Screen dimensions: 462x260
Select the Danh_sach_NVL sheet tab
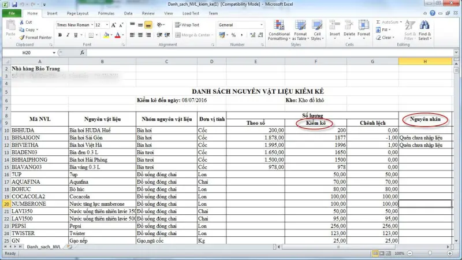tap(44, 247)
